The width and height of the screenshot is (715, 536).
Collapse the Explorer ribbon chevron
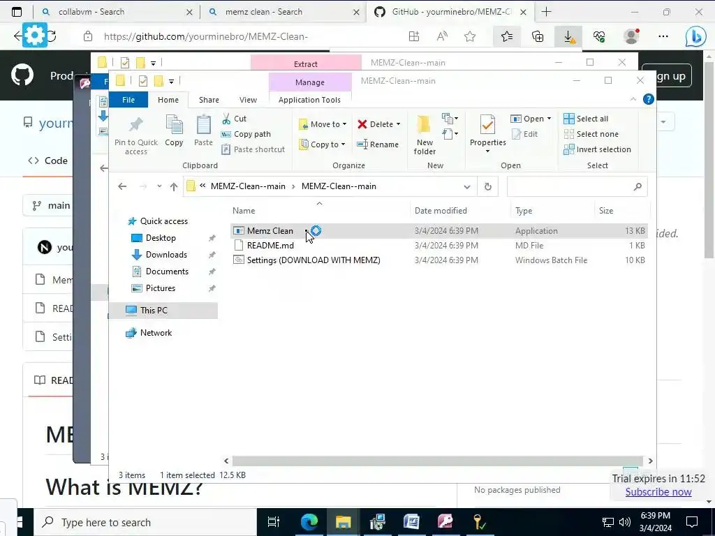coord(633,99)
